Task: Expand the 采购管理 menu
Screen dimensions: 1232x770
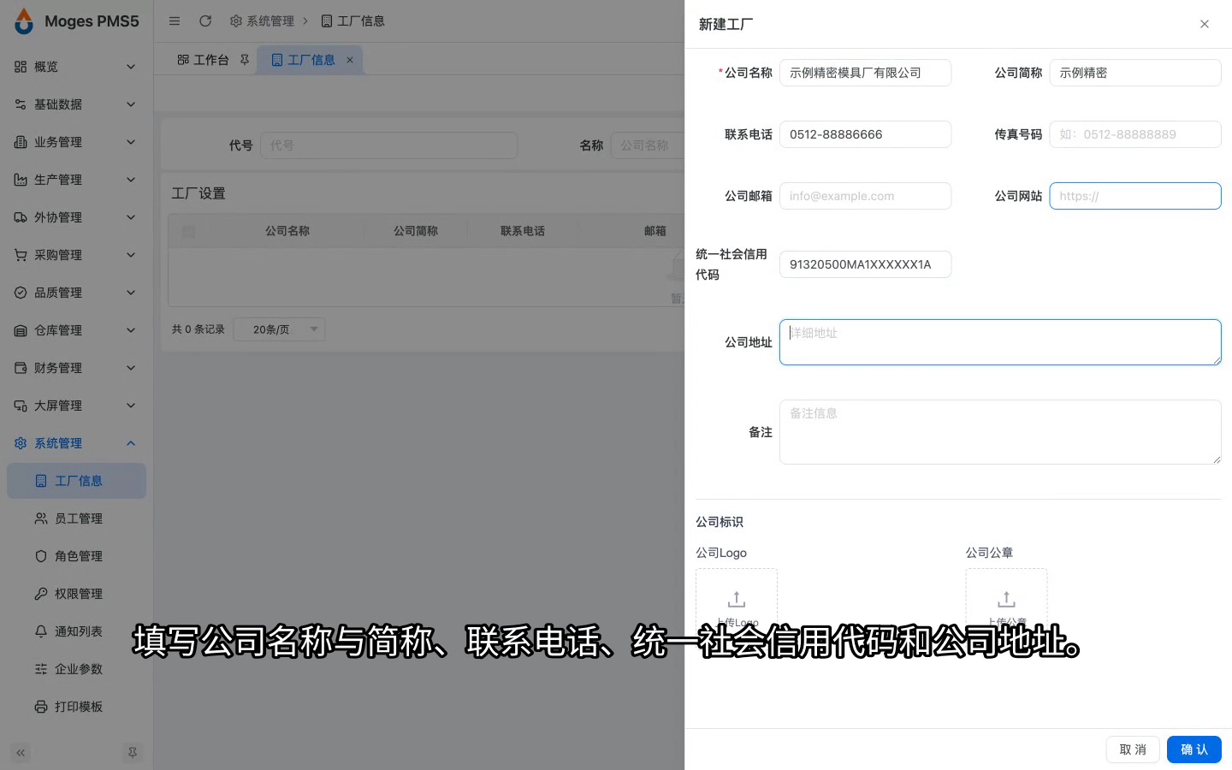Action: click(x=76, y=255)
